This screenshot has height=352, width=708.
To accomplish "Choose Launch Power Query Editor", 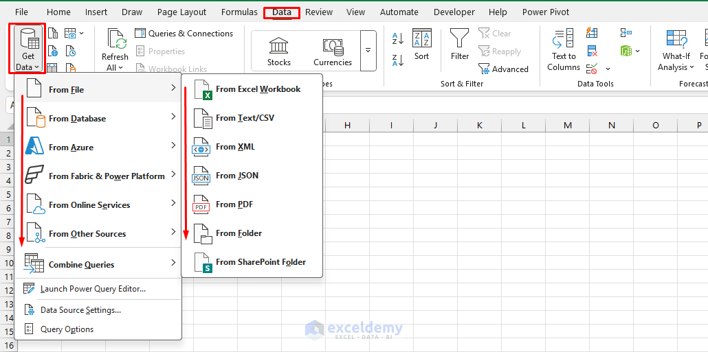I will point(98,289).
